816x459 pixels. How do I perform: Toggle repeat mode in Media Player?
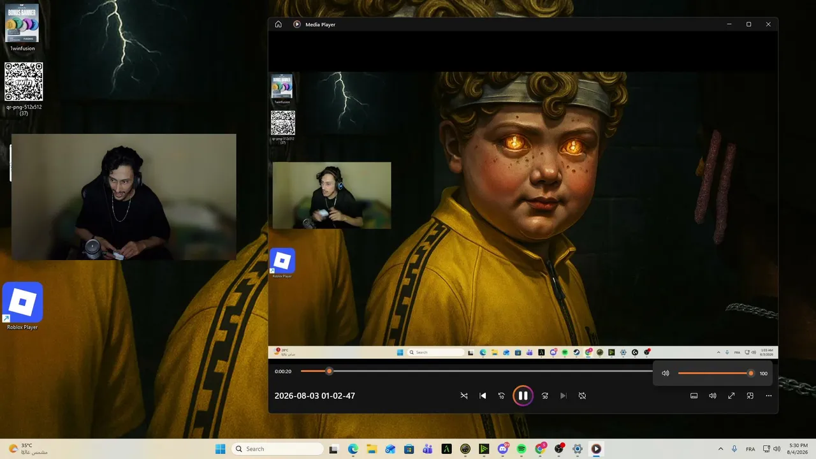pyautogui.click(x=582, y=396)
